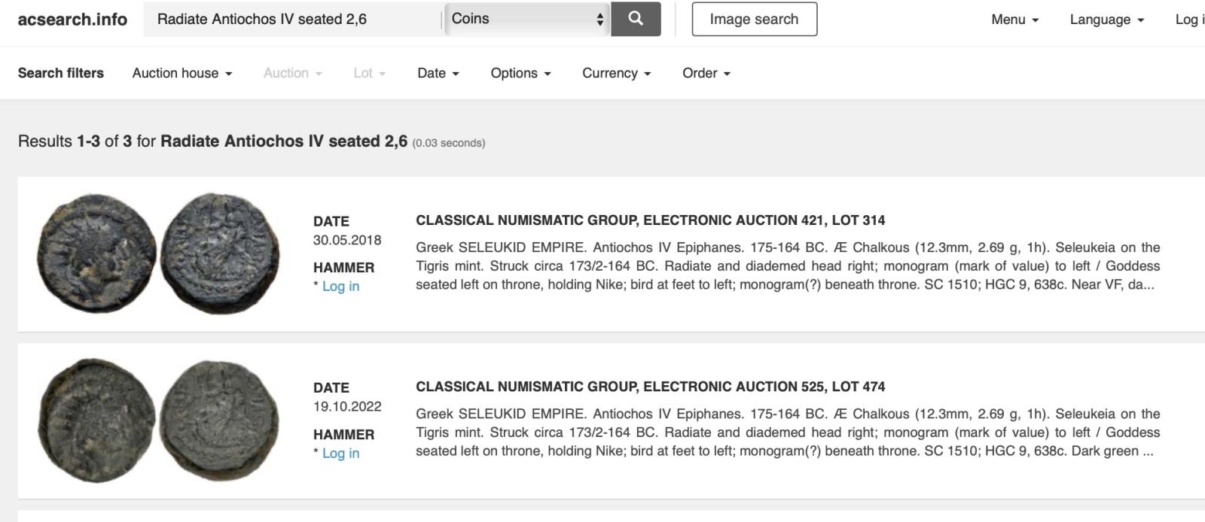This screenshot has width=1205, height=522.
Task: Open Electronic Auction 421, Lot 314 title
Action: point(650,220)
